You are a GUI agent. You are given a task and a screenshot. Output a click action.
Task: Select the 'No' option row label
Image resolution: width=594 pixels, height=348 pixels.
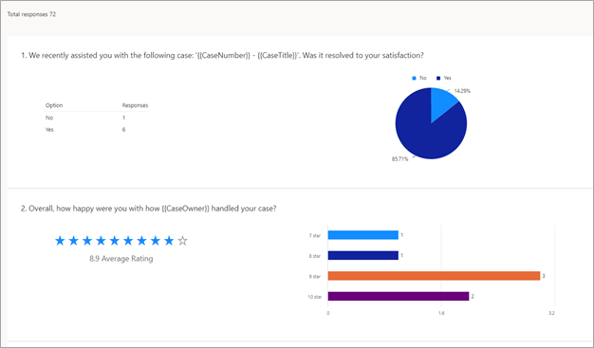point(49,118)
